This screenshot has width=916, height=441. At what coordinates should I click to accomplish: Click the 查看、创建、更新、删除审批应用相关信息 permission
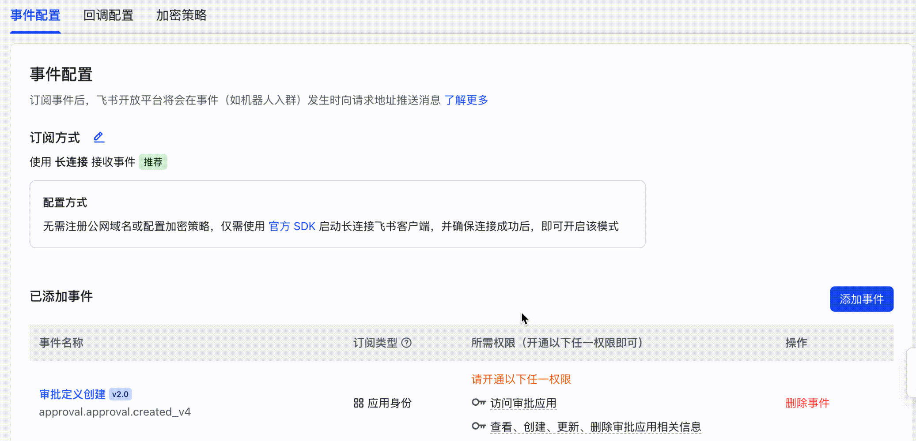(x=595, y=427)
